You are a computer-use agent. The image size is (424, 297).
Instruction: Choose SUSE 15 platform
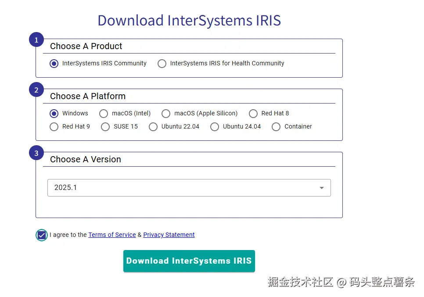pos(105,127)
